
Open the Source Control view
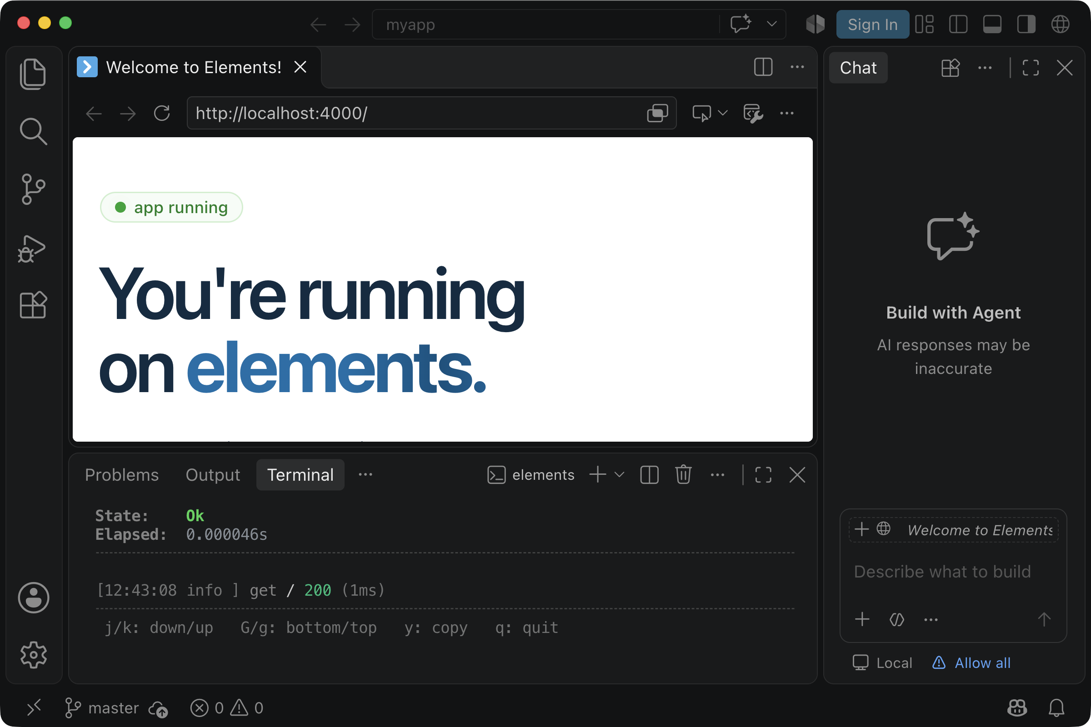(x=33, y=189)
